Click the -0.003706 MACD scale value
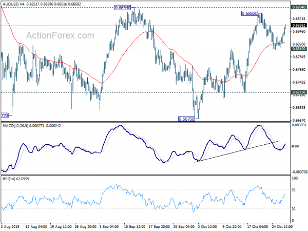 300,172
